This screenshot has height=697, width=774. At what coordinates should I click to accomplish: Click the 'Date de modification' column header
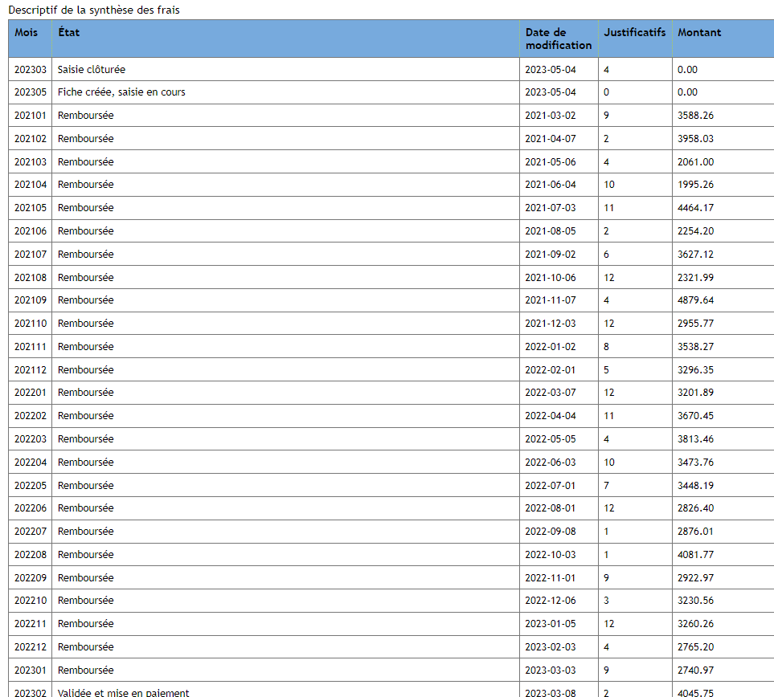tap(559, 39)
